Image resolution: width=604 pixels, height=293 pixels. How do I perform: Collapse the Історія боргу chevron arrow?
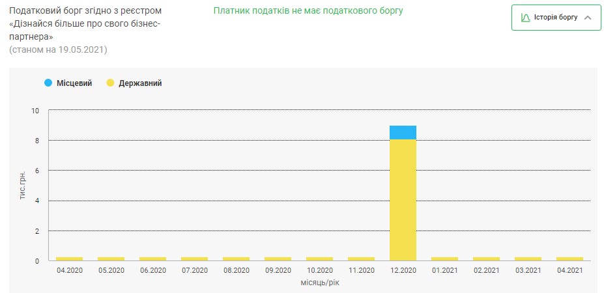pos(588,18)
